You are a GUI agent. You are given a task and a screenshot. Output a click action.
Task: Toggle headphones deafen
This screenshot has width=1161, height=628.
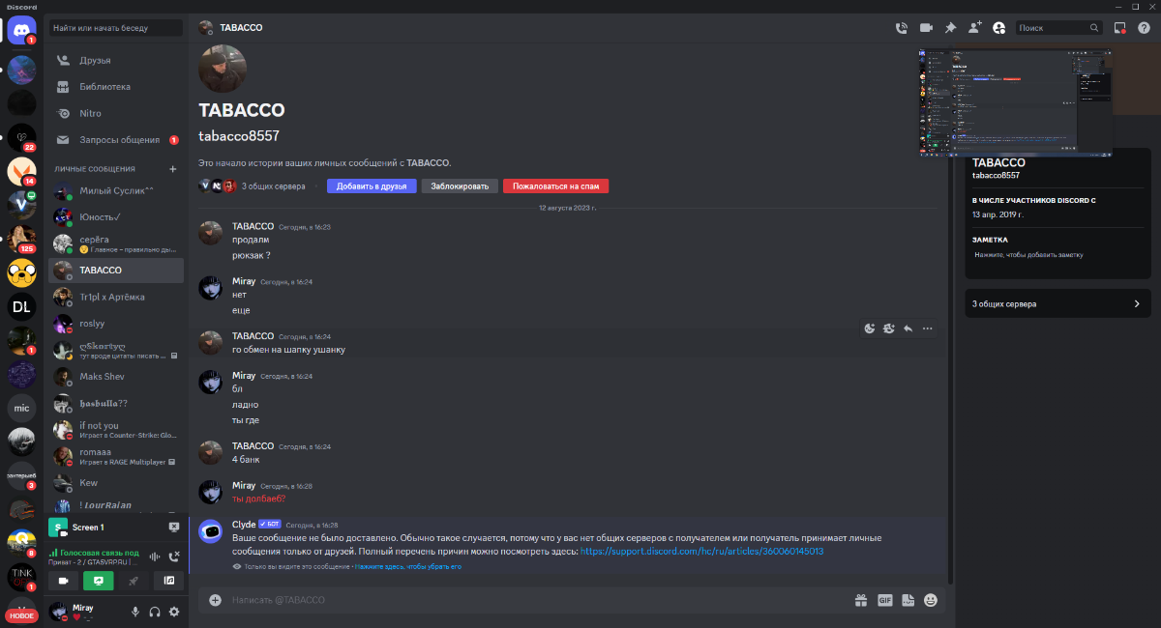click(155, 612)
